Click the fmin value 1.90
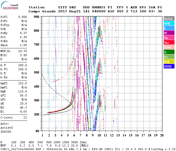 point(23,45)
